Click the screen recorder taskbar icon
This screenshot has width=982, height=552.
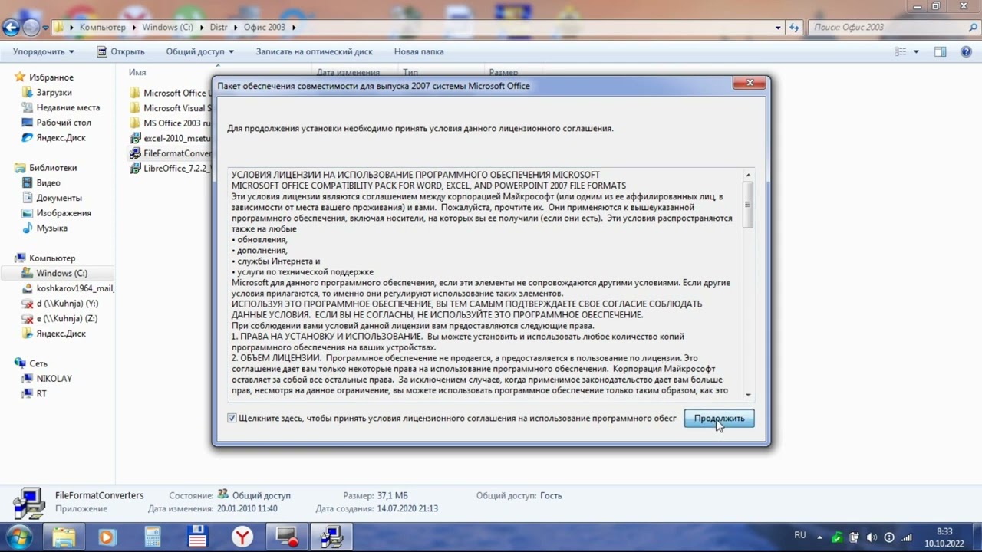coord(288,537)
